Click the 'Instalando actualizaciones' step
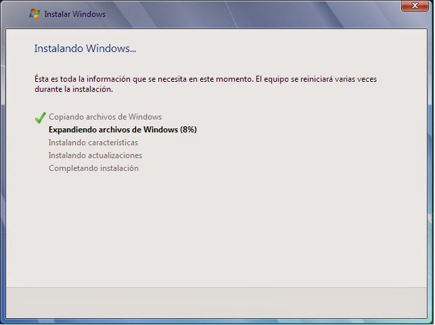 point(95,155)
